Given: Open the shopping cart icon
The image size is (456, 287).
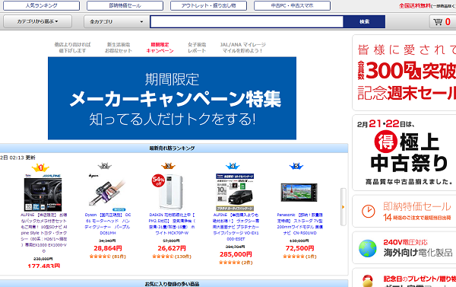Looking at the screenshot, I should tap(438, 22).
